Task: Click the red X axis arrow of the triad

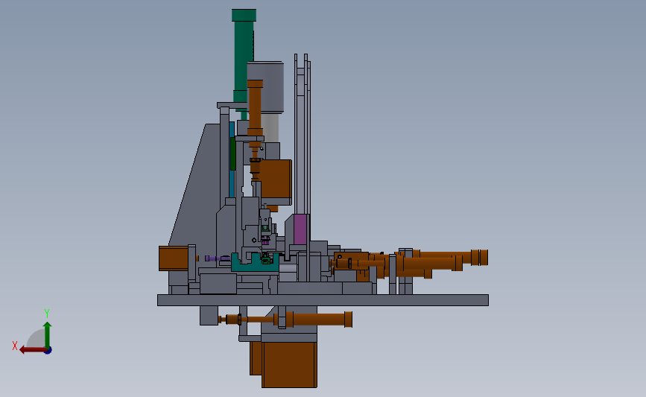Action: (x=33, y=350)
